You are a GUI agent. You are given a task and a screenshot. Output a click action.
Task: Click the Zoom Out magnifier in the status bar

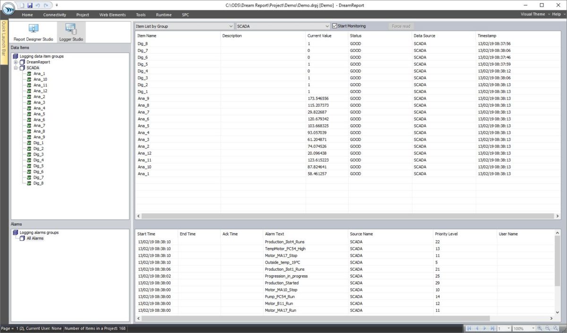click(548, 328)
